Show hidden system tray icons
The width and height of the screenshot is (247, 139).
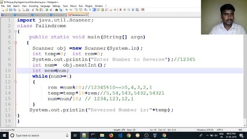coord(207,136)
